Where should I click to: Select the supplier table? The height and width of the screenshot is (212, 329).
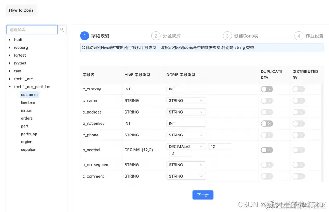click(28, 150)
